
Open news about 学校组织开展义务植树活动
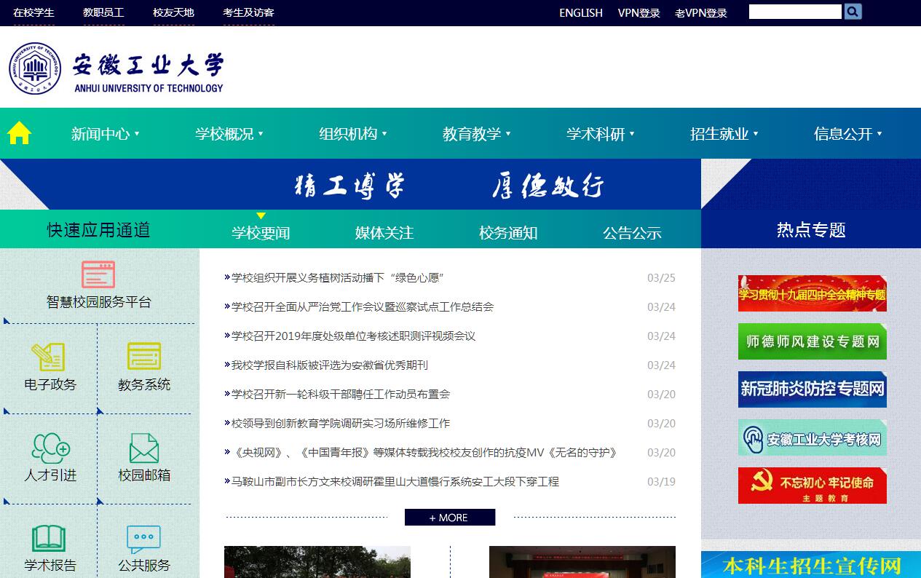(337, 278)
